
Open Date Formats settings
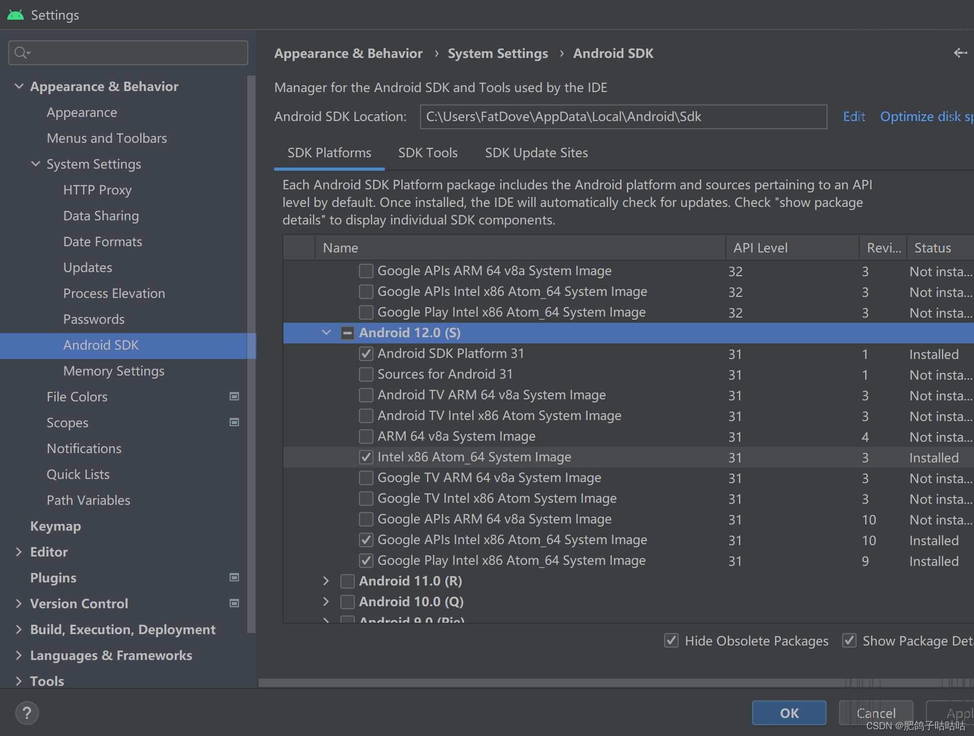click(102, 242)
